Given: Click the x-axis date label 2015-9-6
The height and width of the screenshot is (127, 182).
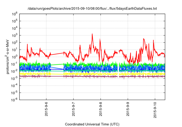Looking at the screenshot, I should (46, 109).
